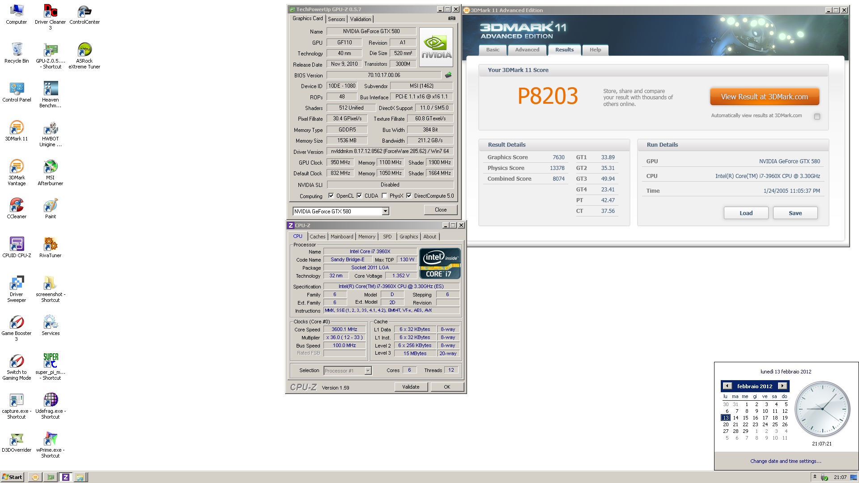
Task: Click Save button in Run Details
Action: click(x=795, y=213)
